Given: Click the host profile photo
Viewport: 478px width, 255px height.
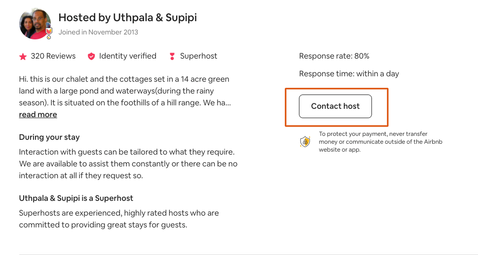Looking at the screenshot, I should (35, 23).
